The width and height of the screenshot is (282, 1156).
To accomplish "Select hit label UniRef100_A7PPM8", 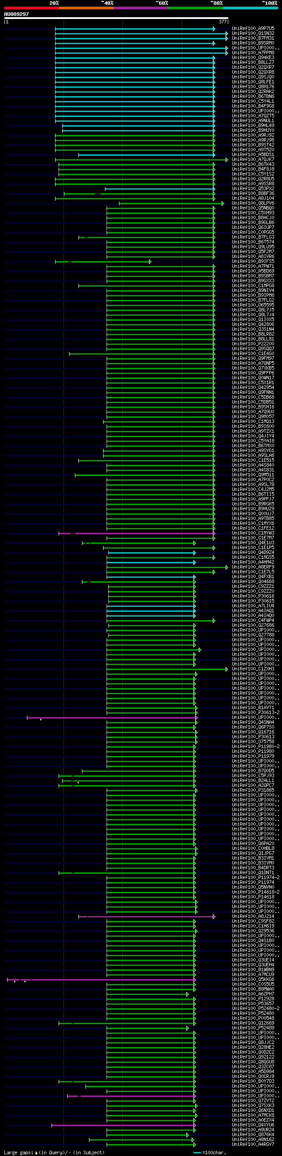I will click(253, 53).
